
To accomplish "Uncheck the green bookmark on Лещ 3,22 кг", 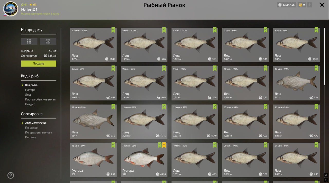I will point(113,30).
